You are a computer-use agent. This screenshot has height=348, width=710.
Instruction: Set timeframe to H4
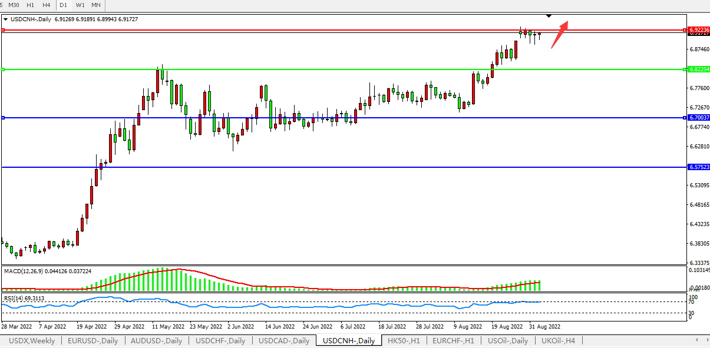46,5
